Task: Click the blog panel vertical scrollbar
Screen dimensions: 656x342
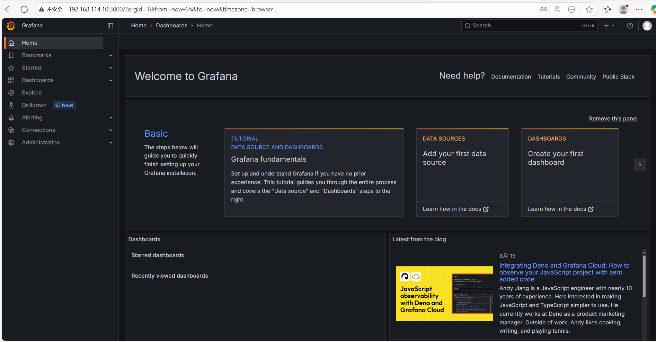Action: 644,276
